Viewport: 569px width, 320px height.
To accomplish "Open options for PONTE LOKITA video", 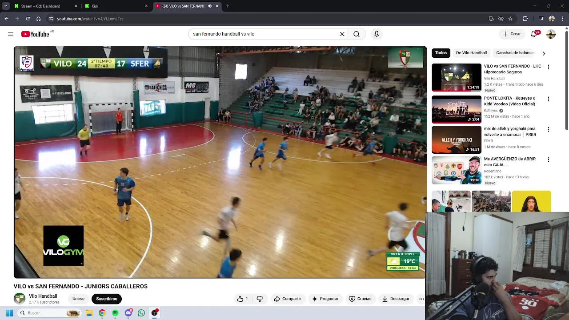I will click(x=548, y=99).
